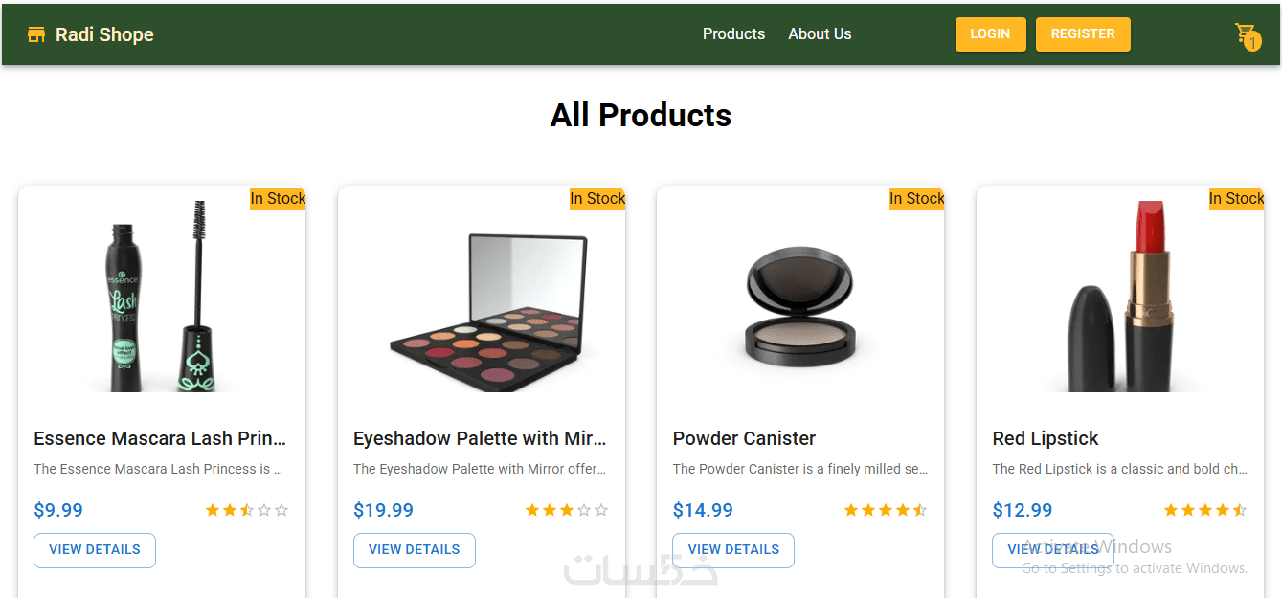Click the Red Lipstick star rating
The image size is (1282, 598).
(x=1205, y=510)
